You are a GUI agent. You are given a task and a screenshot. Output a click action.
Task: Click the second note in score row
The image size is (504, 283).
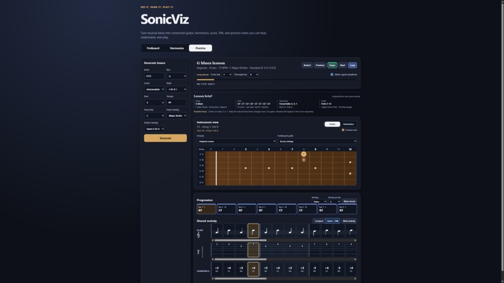click(229, 231)
